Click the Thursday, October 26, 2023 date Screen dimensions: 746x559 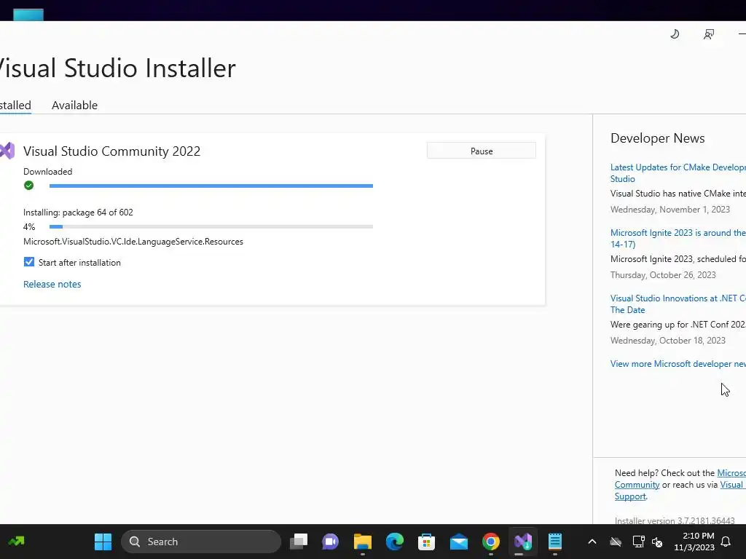point(663,274)
